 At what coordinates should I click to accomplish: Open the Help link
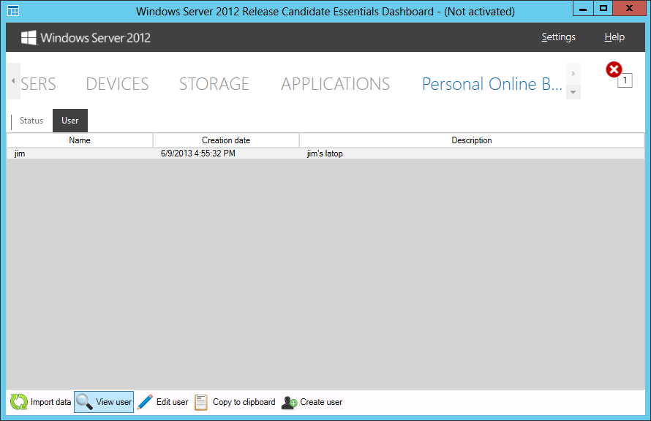click(614, 37)
